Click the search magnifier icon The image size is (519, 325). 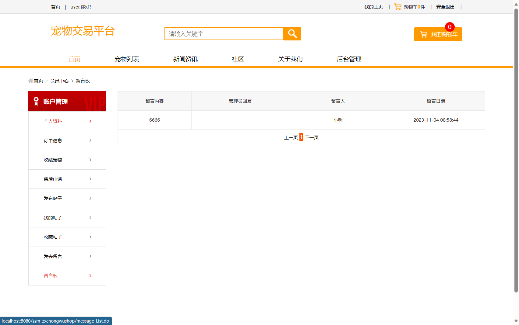[x=292, y=34]
